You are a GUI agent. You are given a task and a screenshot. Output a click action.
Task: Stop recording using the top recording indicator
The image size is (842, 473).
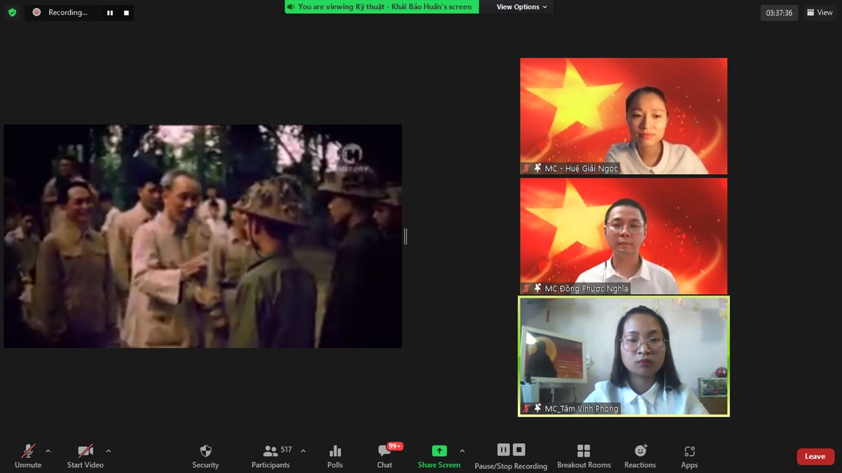click(126, 12)
